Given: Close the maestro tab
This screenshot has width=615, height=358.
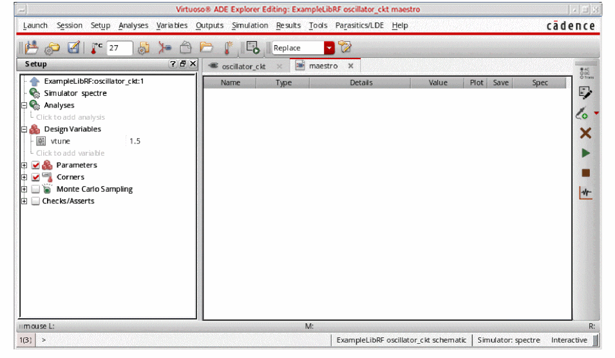Looking at the screenshot, I should (x=350, y=66).
